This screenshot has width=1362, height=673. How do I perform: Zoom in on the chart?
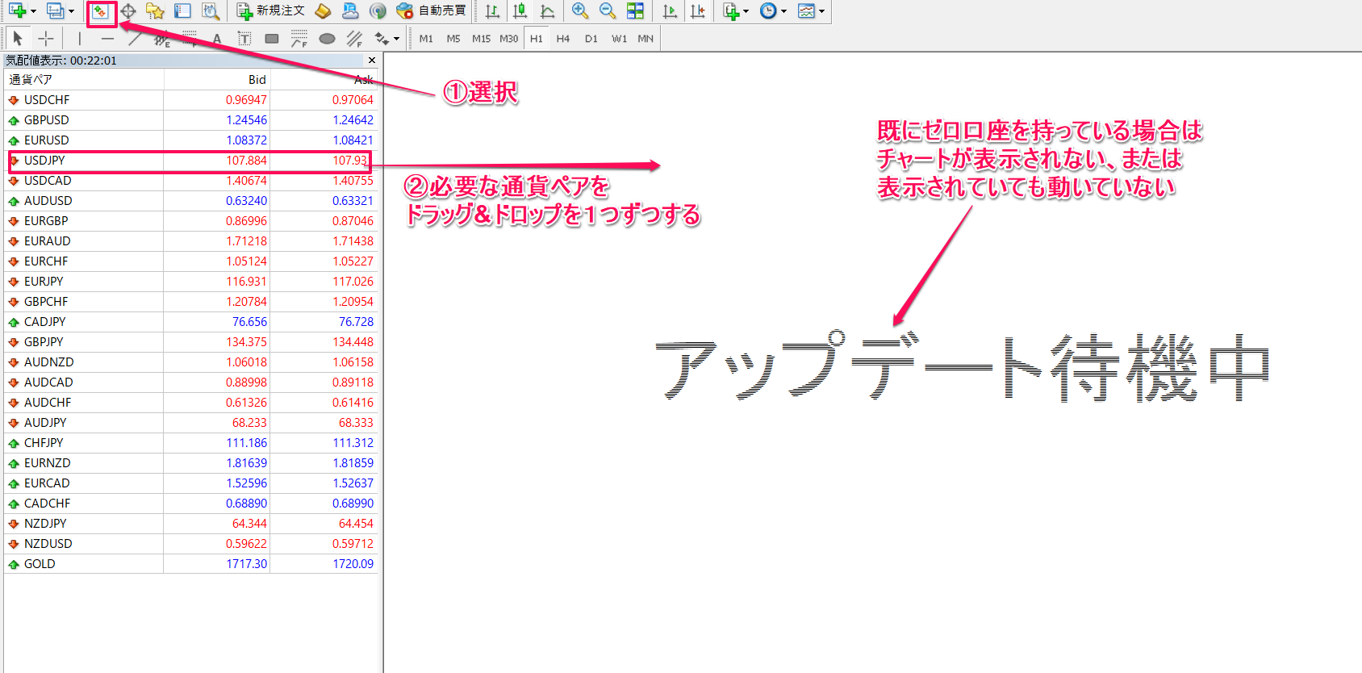[579, 11]
